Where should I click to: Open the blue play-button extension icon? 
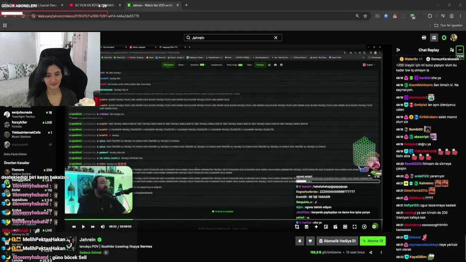click(x=386, y=16)
